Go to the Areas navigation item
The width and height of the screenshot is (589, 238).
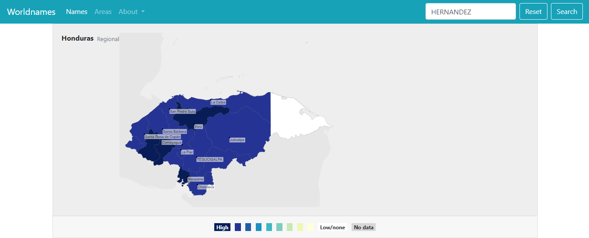(x=103, y=12)
